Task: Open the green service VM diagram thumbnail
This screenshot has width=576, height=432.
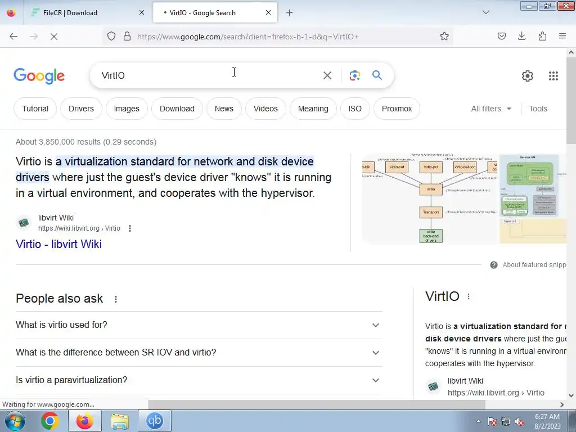Action: pyautogui.click(x=533, y=199)
